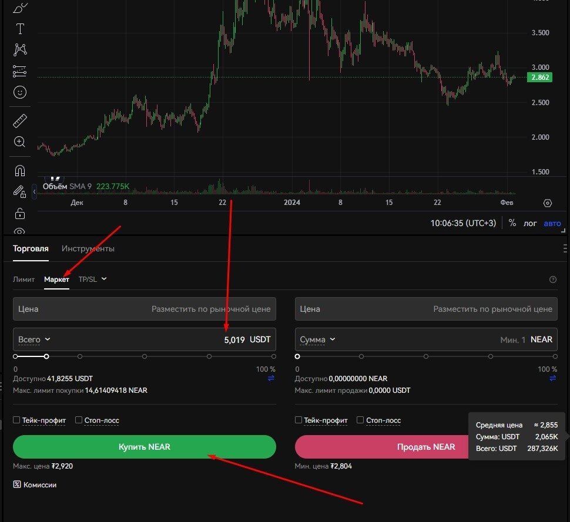This screenshot has height=522, width=570.
Task: Open the order help question icon
Action: [552, 279]
